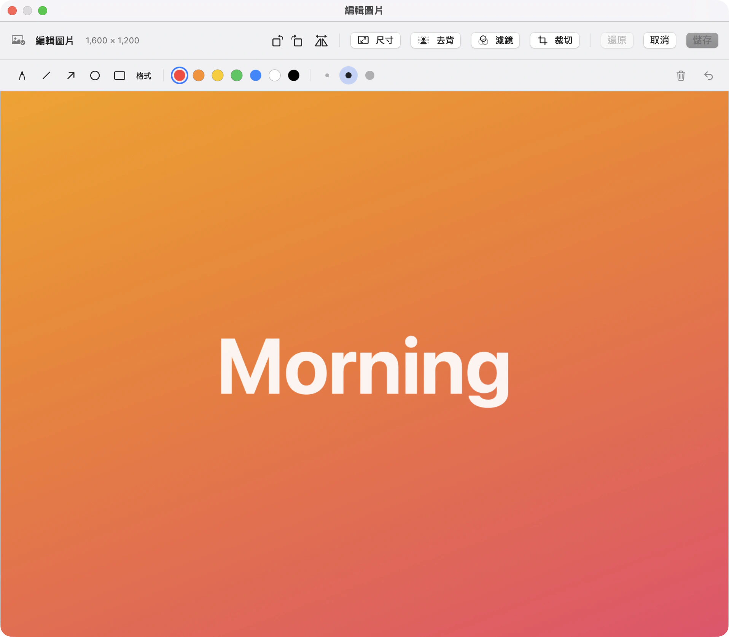Open the 尺寸 resize tool
729x637 pixels.
pyautogui.click(x=376, y=40)
